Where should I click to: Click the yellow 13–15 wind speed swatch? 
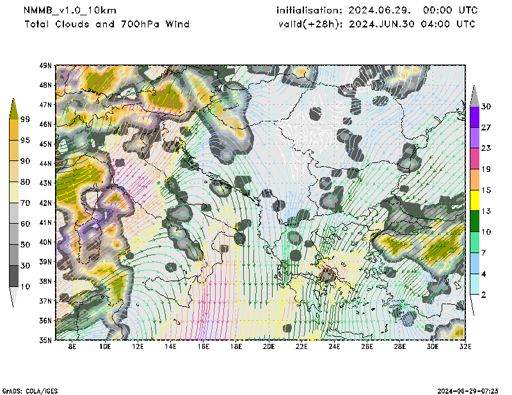pos(476,201)
